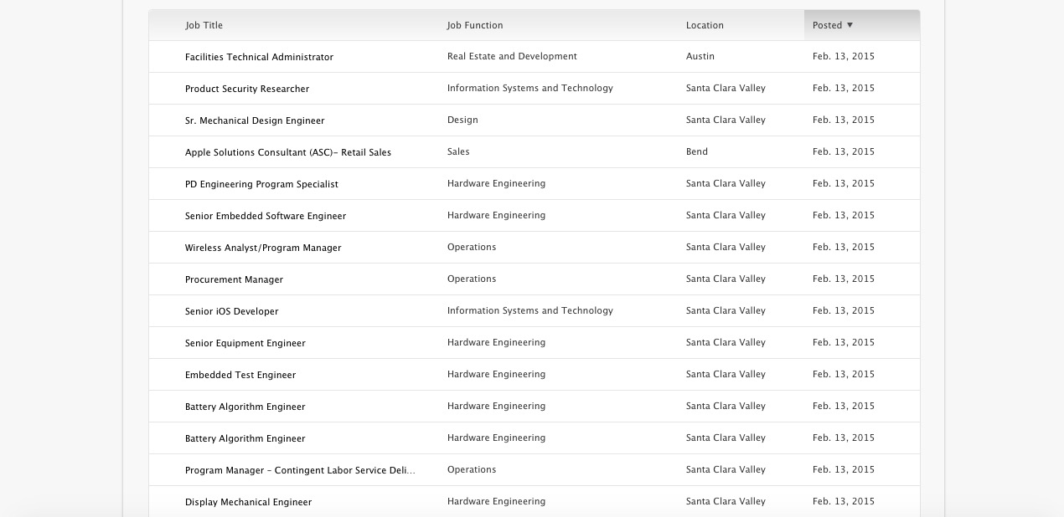Open Product Security Researcher job
1064x517 pixels.
tap(247, 89)
